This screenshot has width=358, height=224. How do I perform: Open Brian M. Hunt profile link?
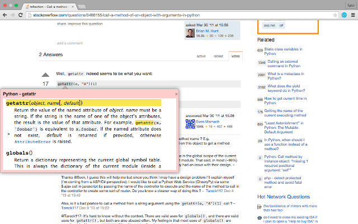pos(208,31)
